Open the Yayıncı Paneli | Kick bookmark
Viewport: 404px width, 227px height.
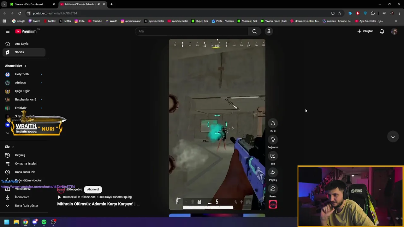[274, 21]
